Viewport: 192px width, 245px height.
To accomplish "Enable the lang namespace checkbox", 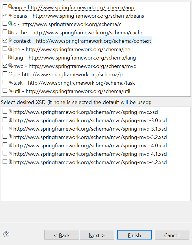I will 5,57.
